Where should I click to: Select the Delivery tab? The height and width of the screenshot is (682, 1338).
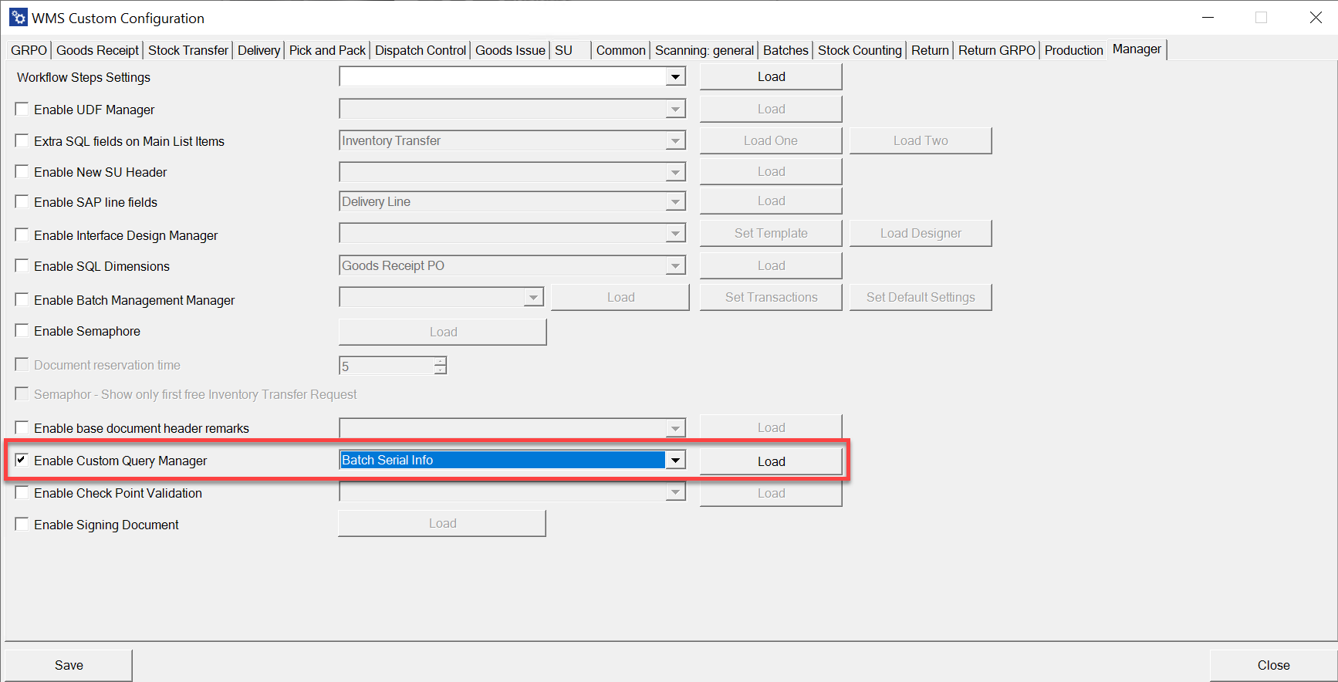pyautogui.click(x=258, y=50)
